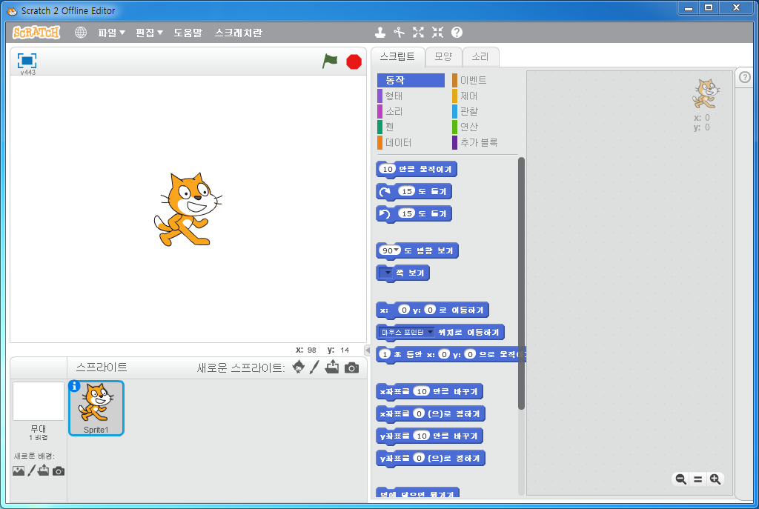Open the 편집 menu
The width and height of the screenshot is (759, 509).
point(149,33)
